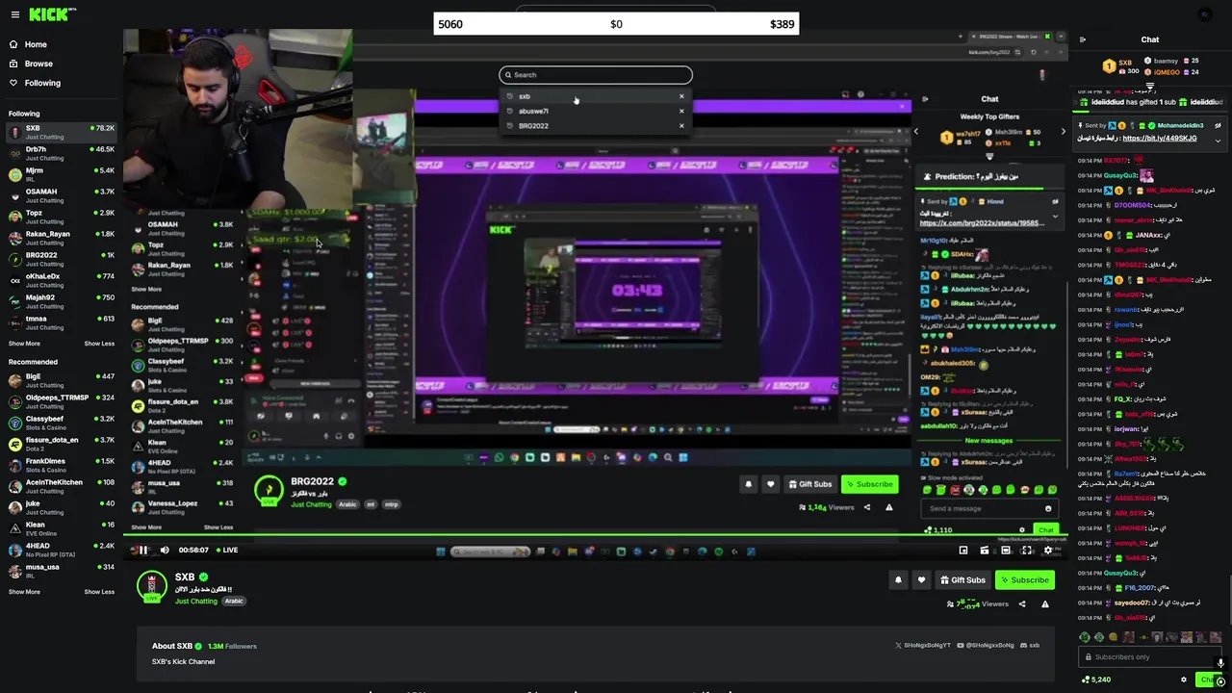The image size is (1232, 693).
Task: Open the 5,240 channel points balance
Action: tap(1095, 680)
